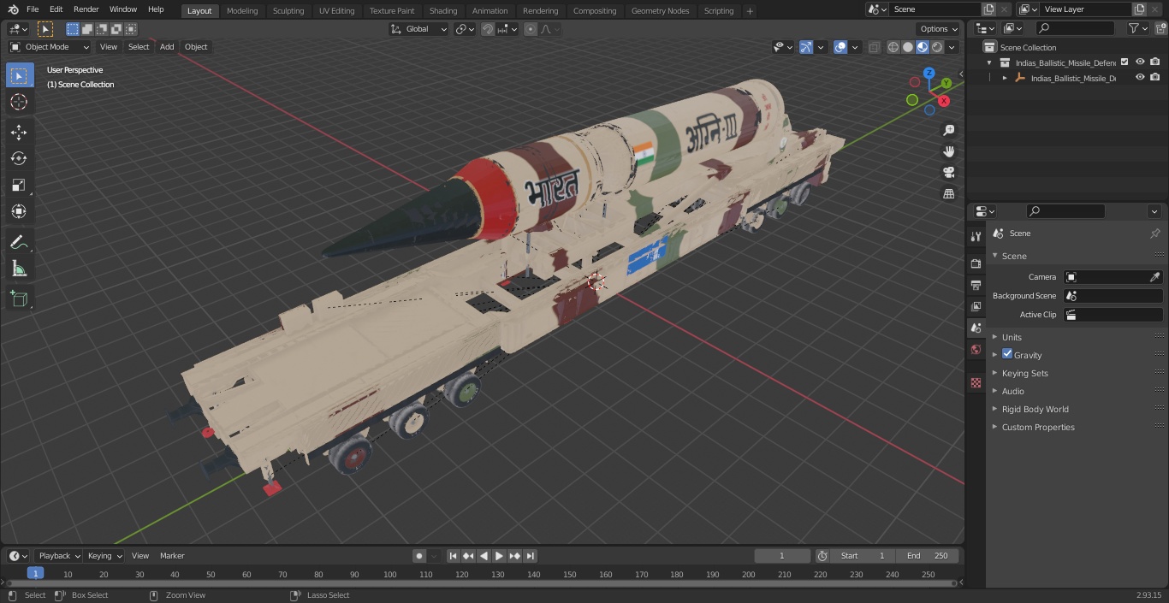Expand the Audio panel
Screen dimensions: 1169x603
click(1012, 391)
